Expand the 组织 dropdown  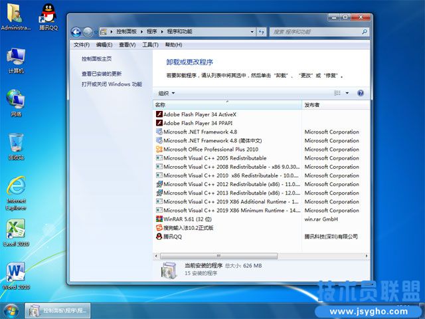click(167, 93)
